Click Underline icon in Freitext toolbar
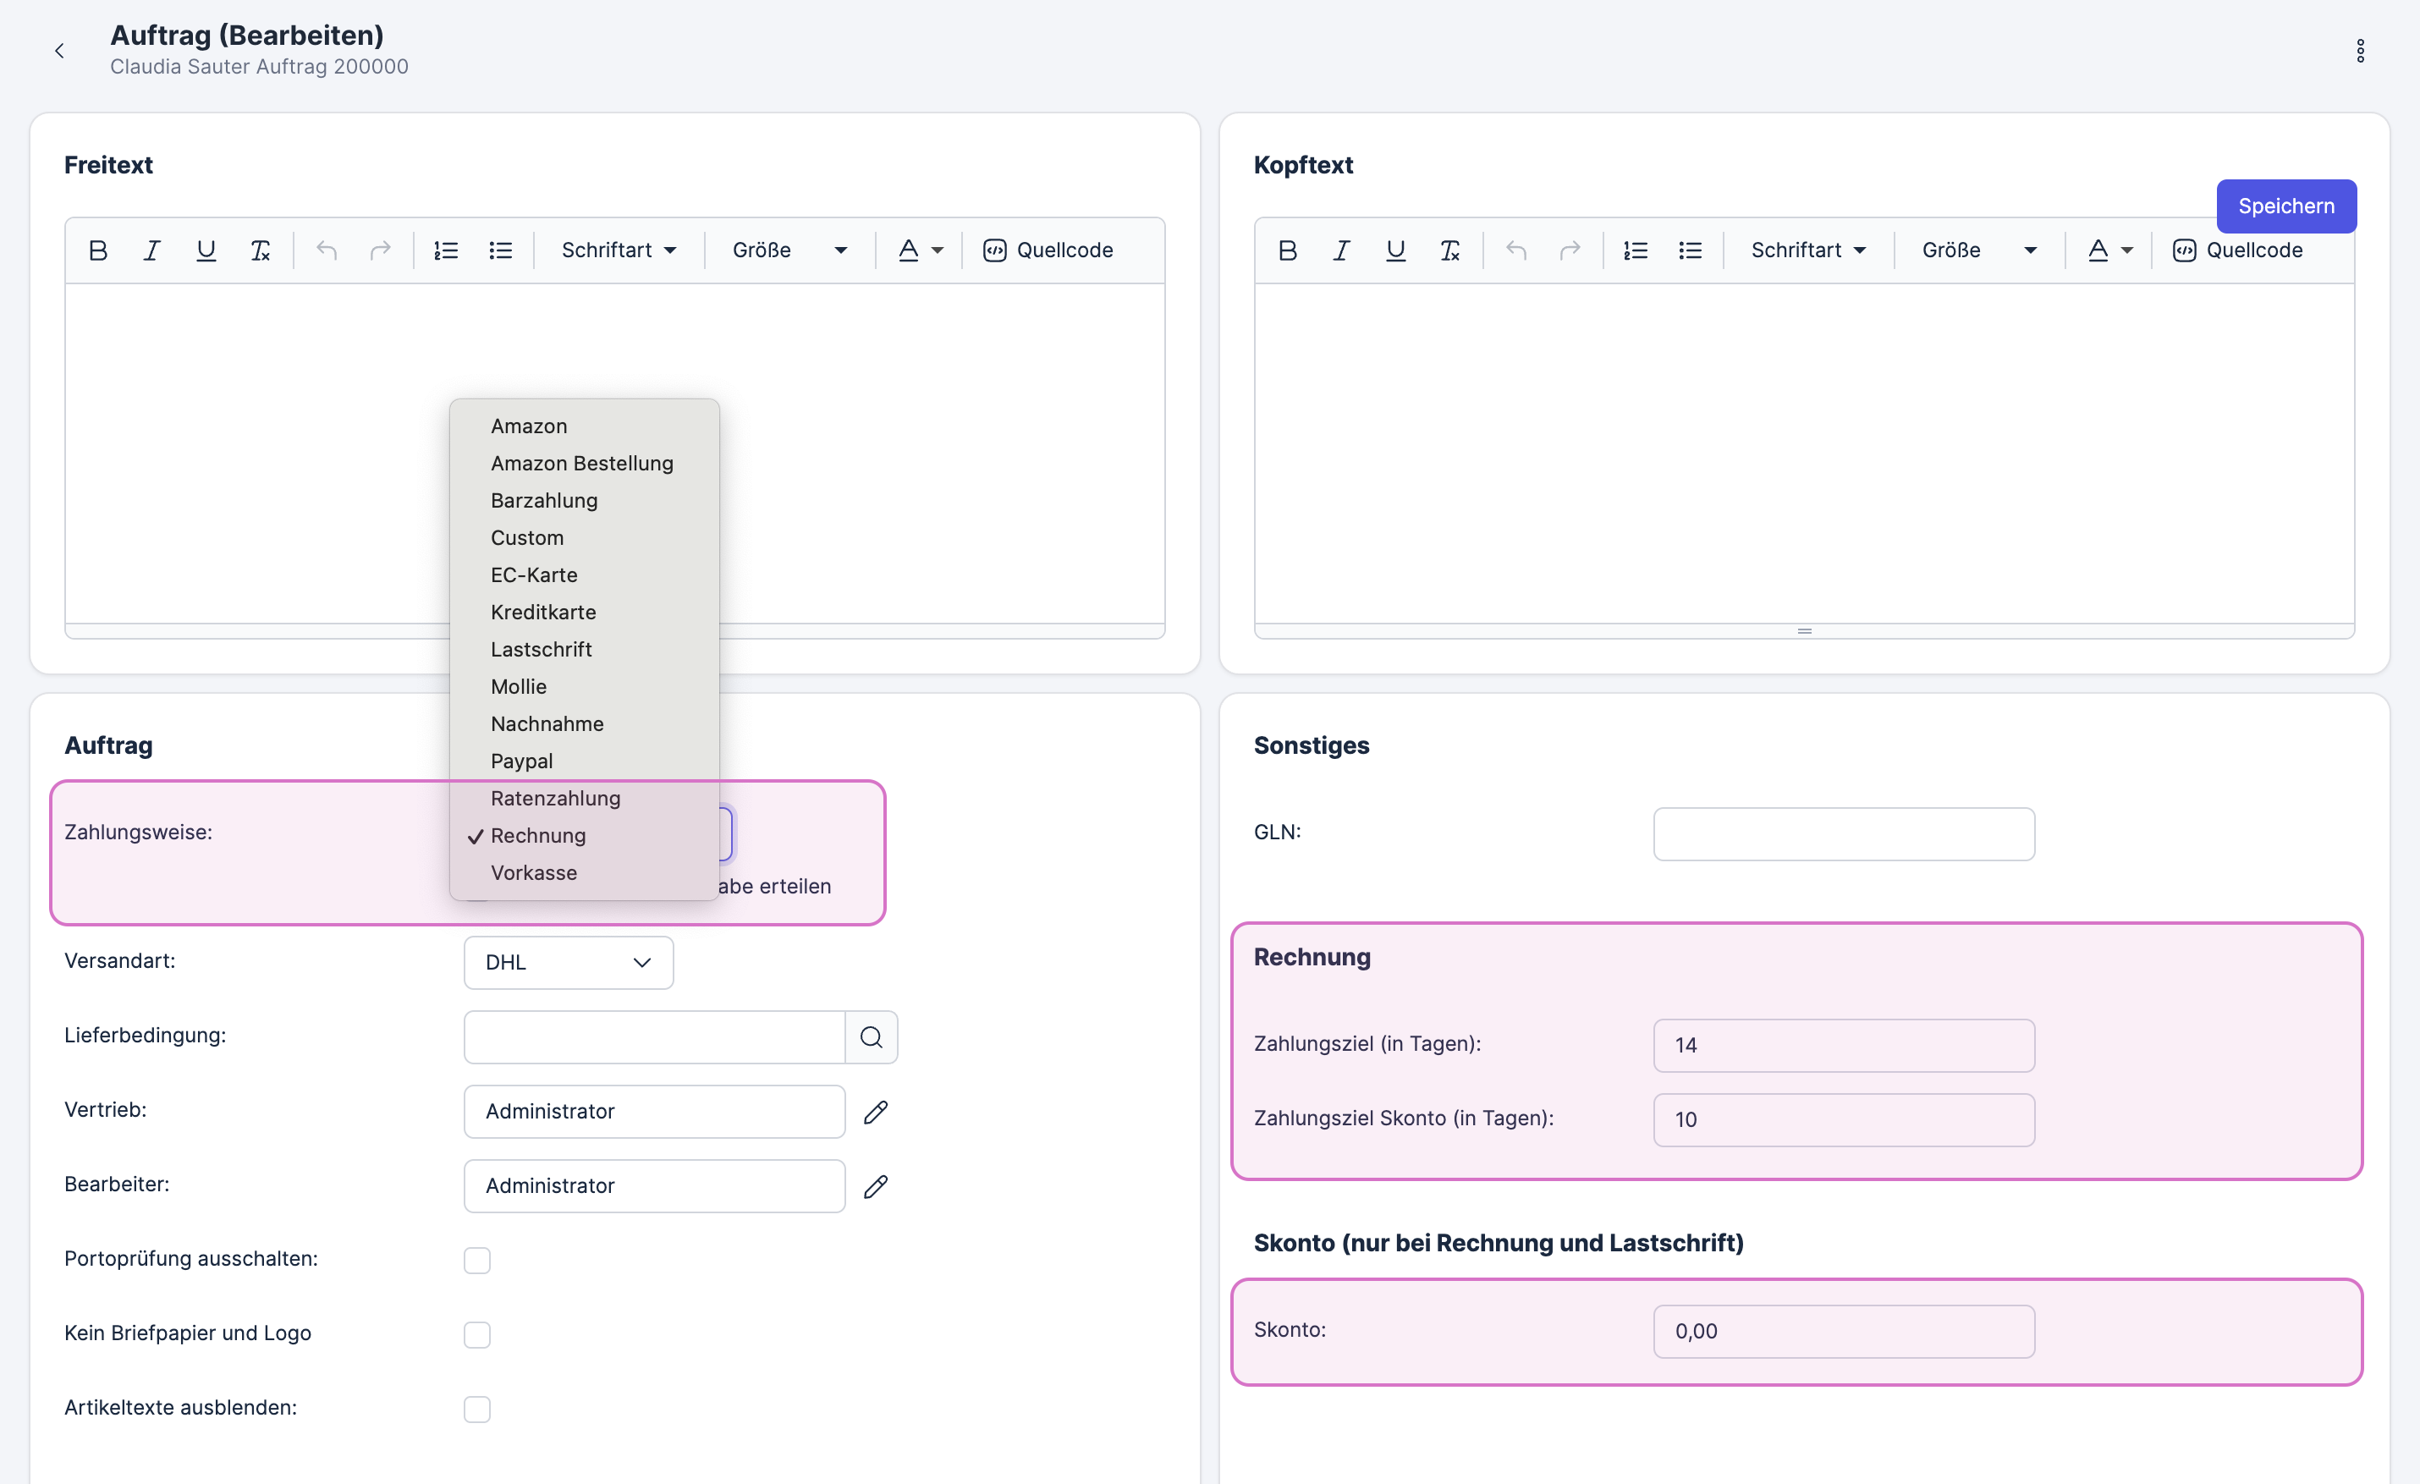Viewport: 2420px width, 1484px height. [x=206, y=250]
